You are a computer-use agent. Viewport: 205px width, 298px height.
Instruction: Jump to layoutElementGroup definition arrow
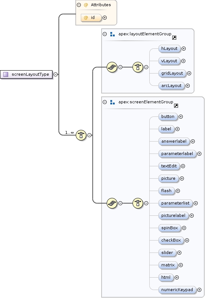pyautogui.click(x=174, y=38)
